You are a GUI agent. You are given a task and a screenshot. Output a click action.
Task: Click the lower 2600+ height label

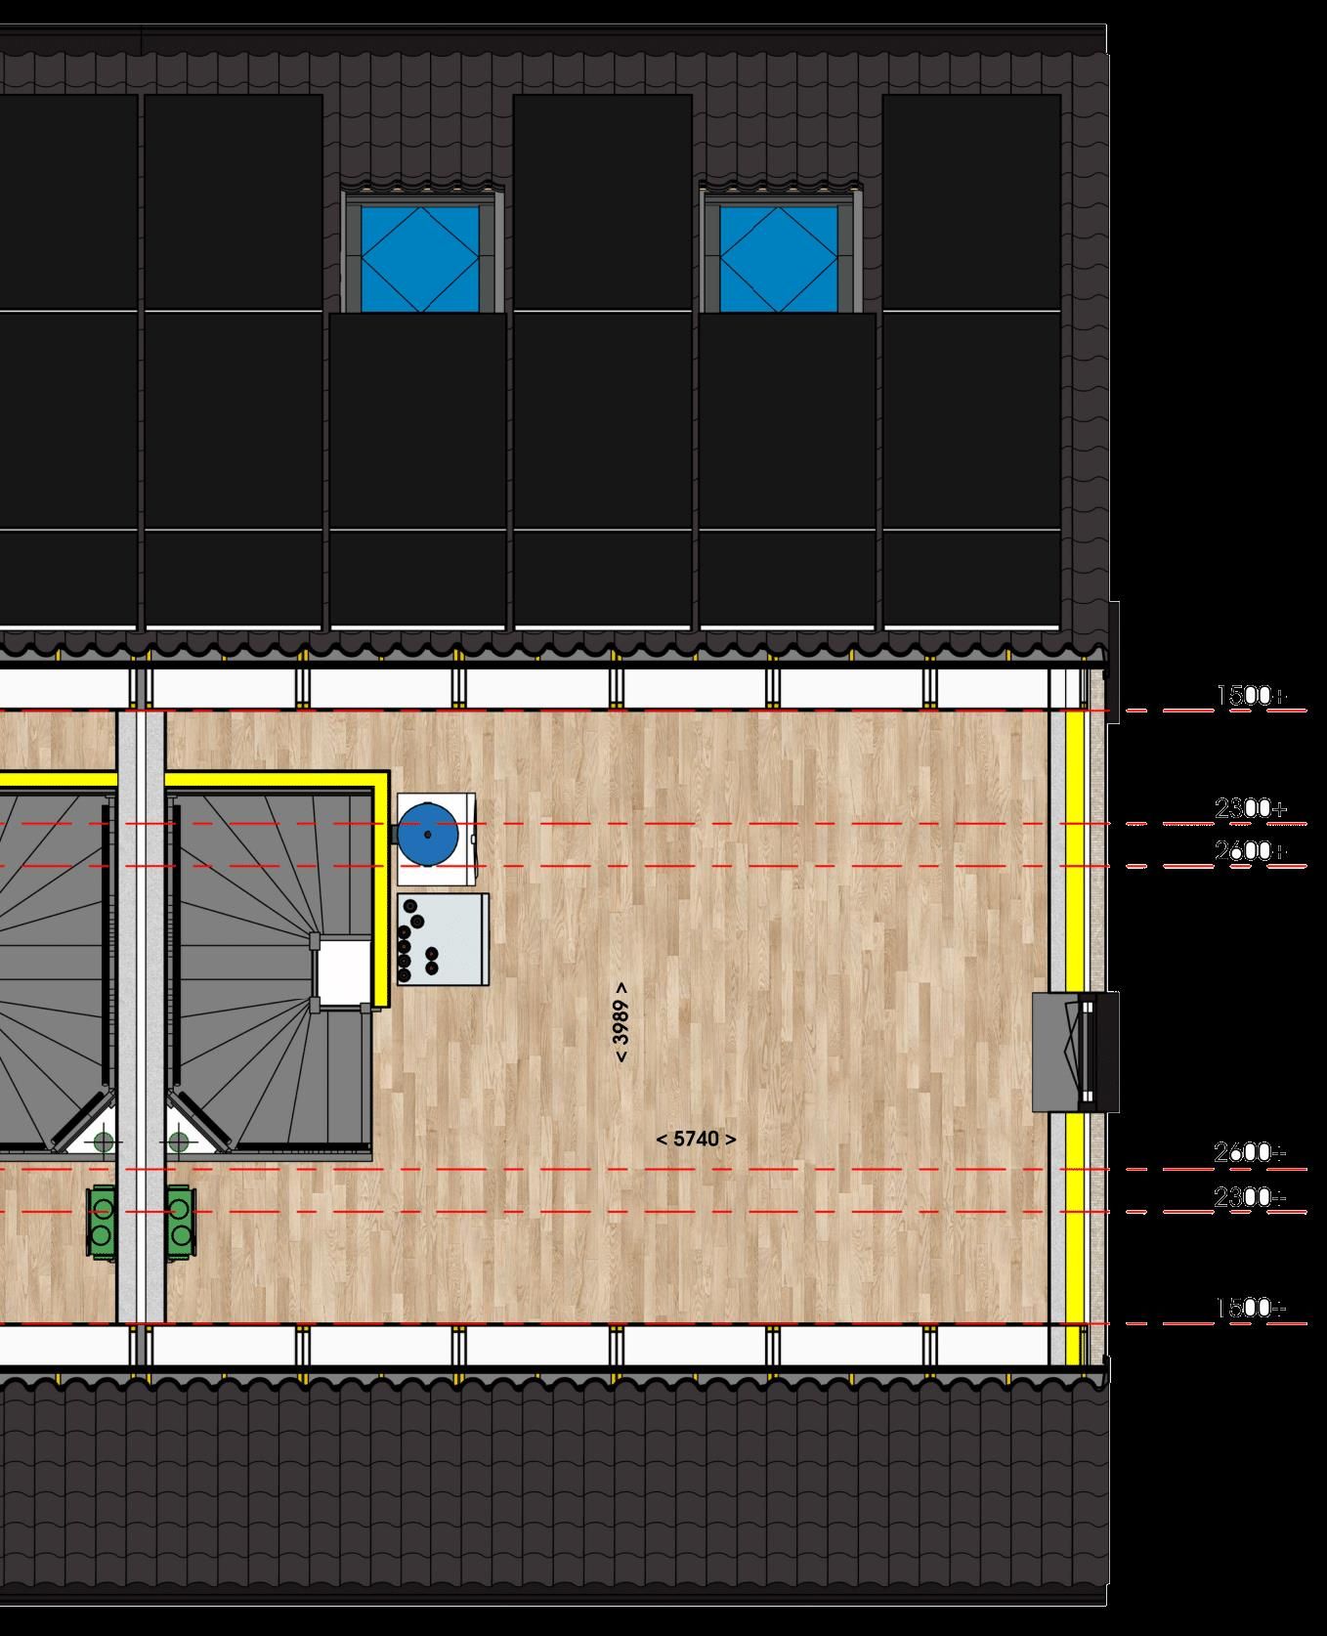pos(1250,1152)
